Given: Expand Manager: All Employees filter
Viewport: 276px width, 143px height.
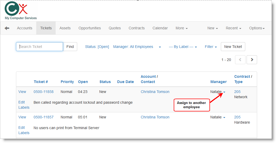Looking at the screenshot, I should pos(137,47).
